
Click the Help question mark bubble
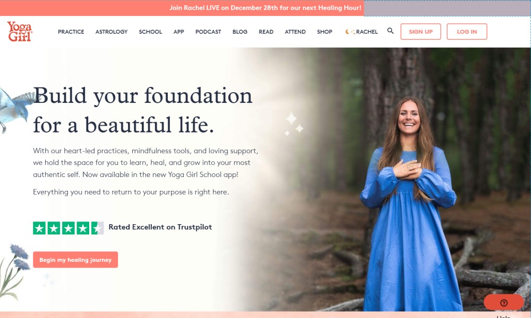coord(503,303)
